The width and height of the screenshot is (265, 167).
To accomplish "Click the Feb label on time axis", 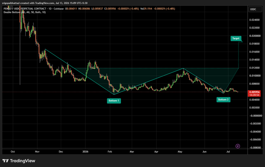I will tap(110, 152).
